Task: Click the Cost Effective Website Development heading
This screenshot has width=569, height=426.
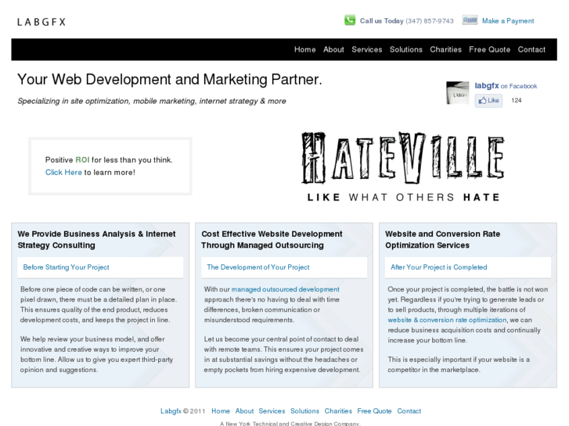Action: (x=272, y=240)
